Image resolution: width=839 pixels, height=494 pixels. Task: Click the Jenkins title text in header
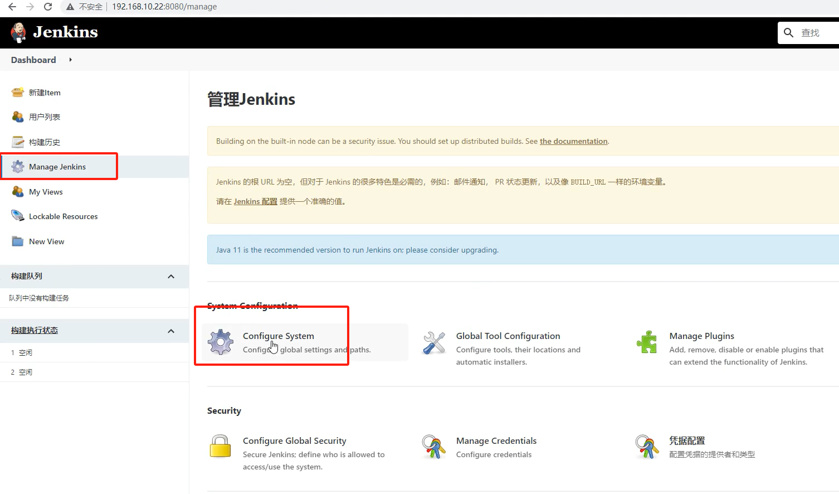point(65,32)
